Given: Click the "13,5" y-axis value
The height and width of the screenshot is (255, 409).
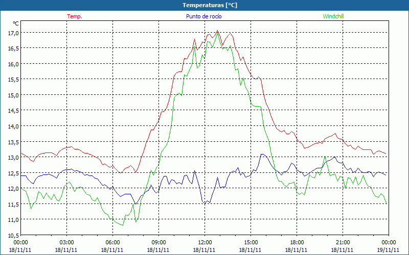Looking at the screenshot, I should coord(13,142).
